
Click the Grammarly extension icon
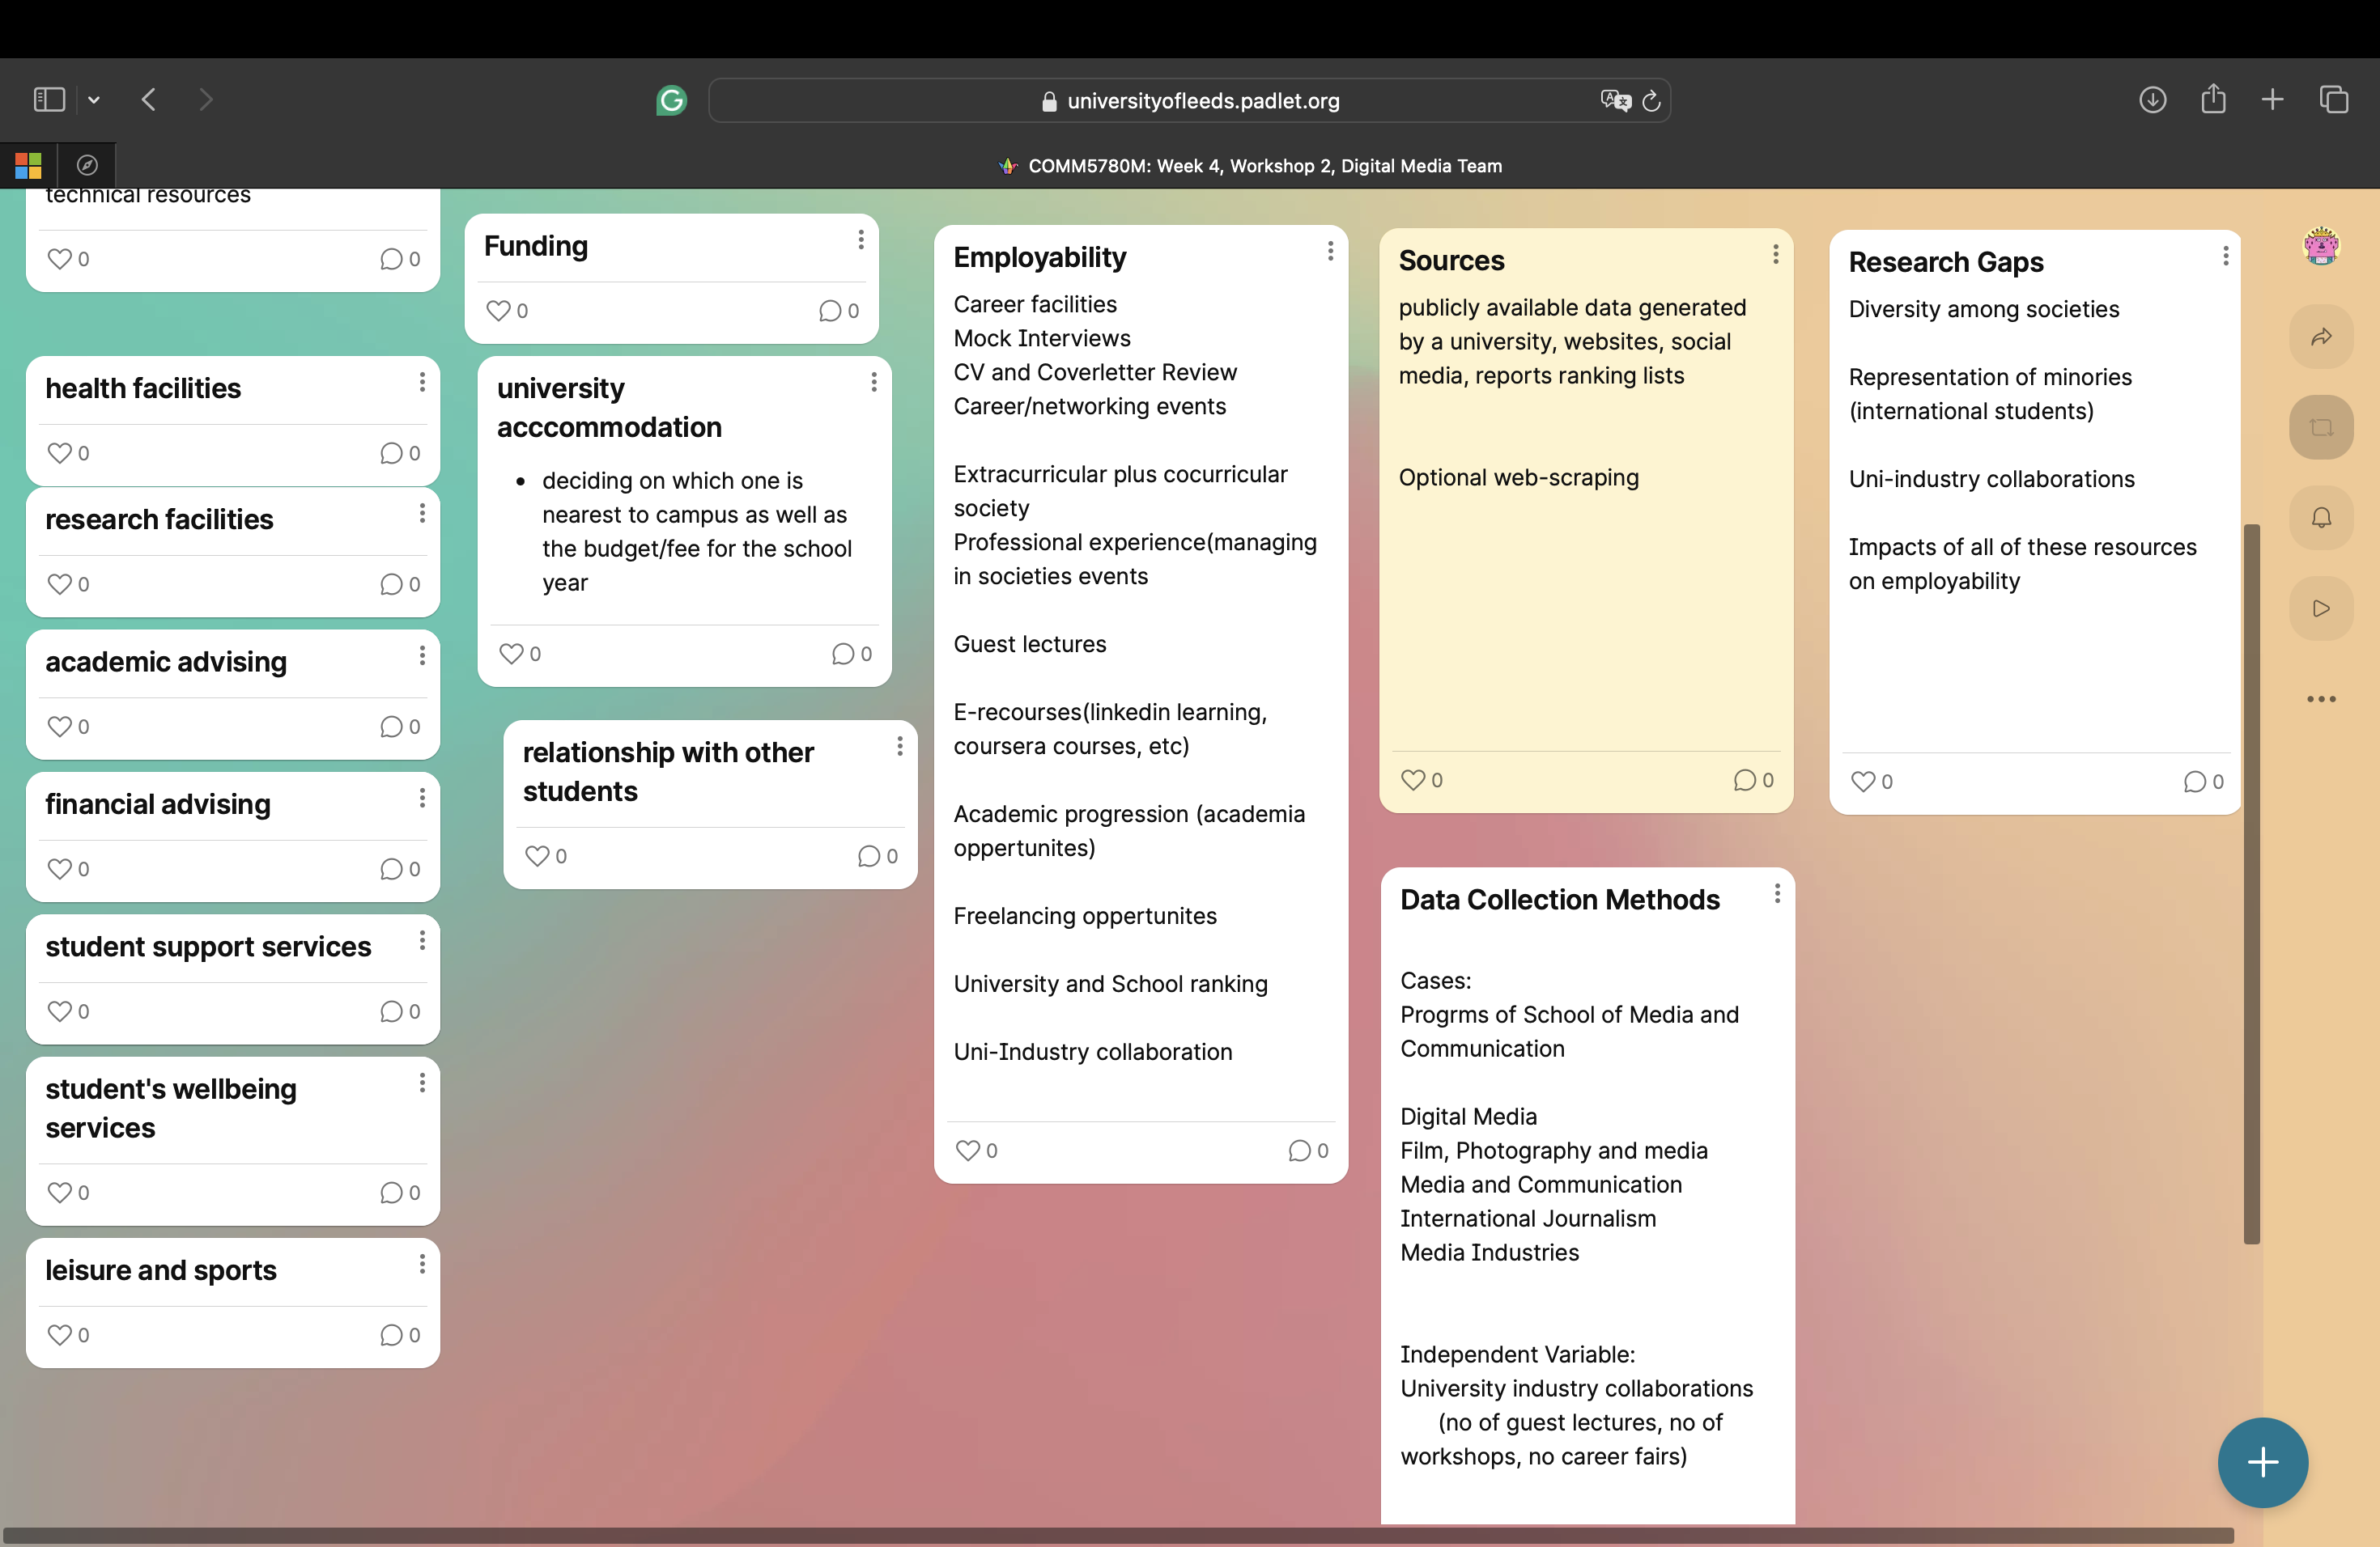(671, 100)
